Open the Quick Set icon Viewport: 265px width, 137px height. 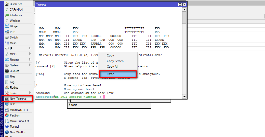(7, 4)
